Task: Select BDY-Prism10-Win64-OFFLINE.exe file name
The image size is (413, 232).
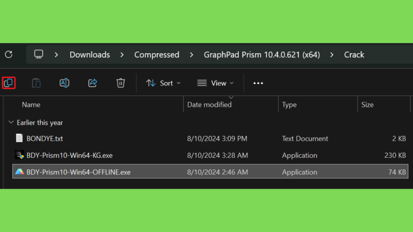Action: coord(79,172)
